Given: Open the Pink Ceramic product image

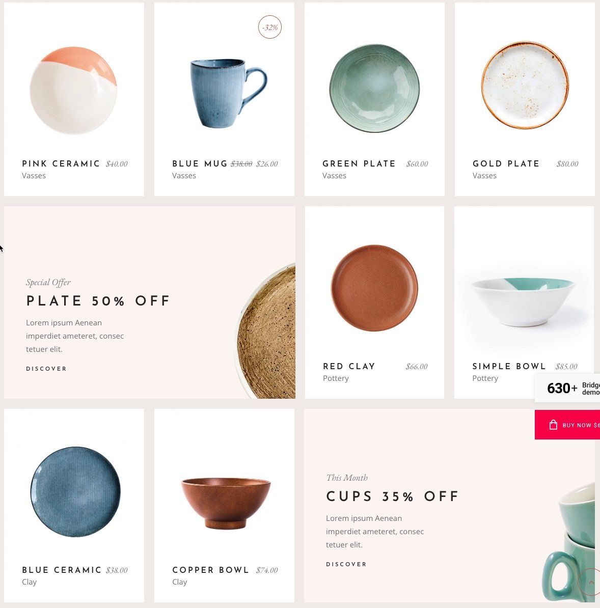Looking at the screenshot, I should (x=73, y=90).
